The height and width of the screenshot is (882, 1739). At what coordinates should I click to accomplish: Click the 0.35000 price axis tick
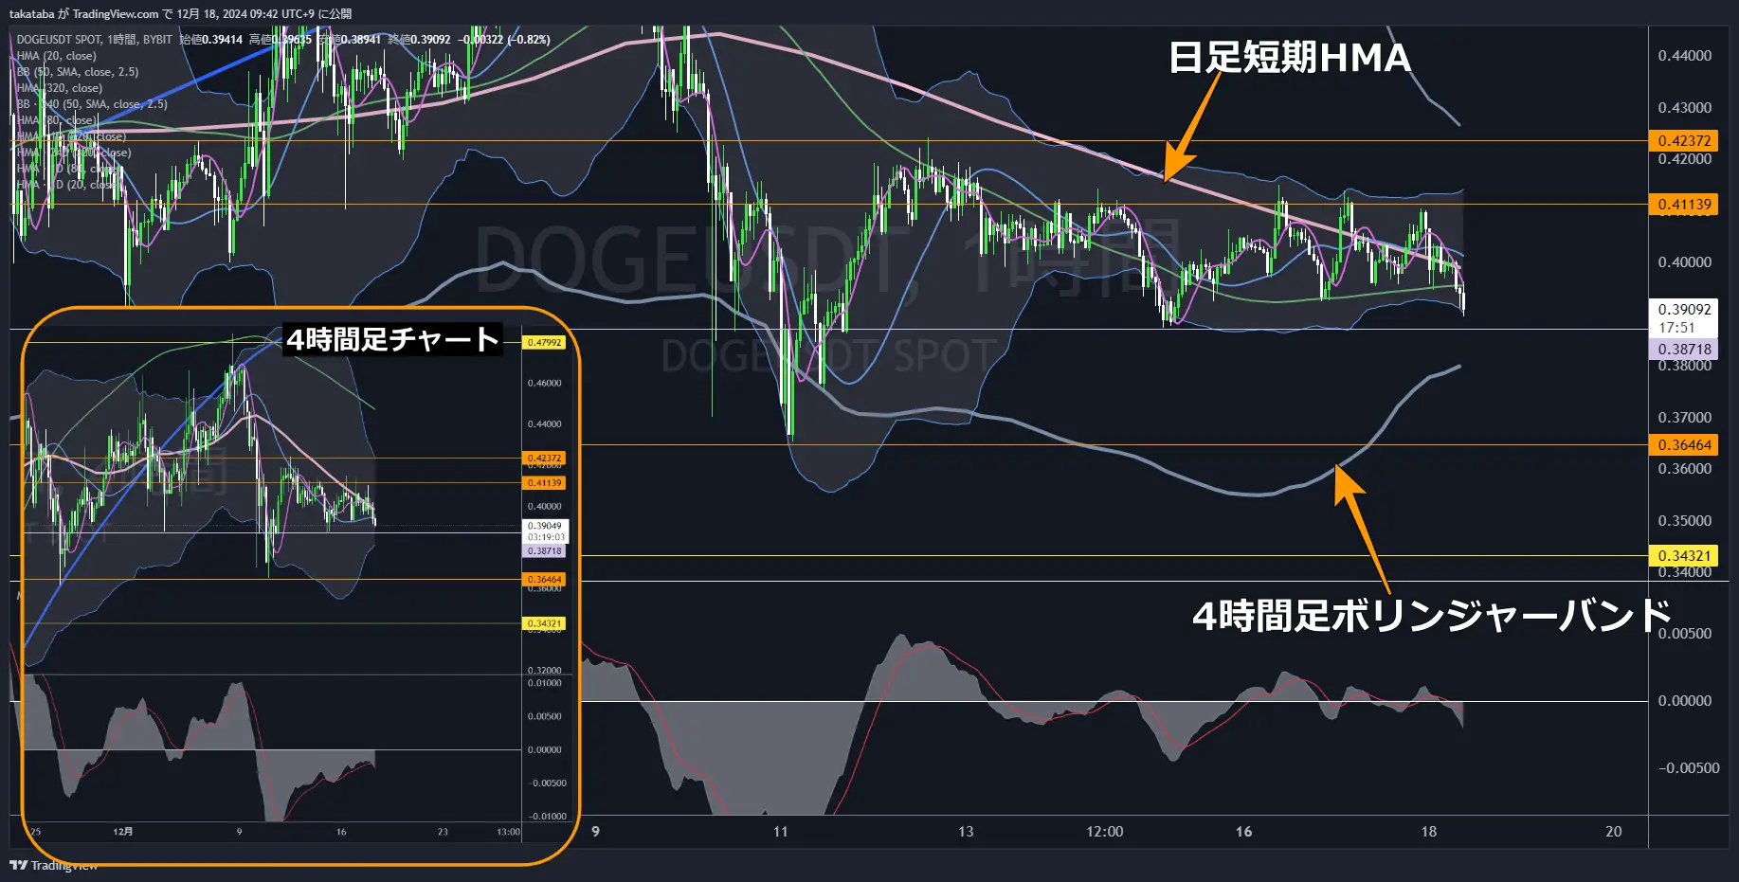point(1684,521)
